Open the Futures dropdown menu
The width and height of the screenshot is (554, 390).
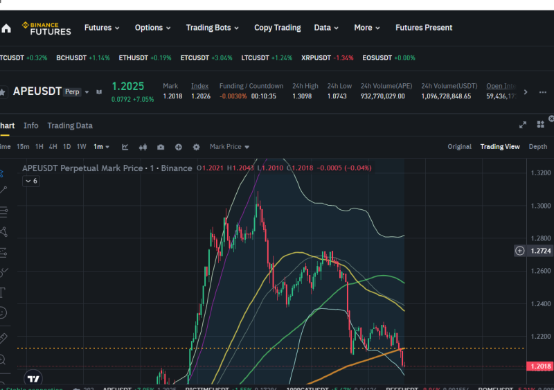[102, 28]
